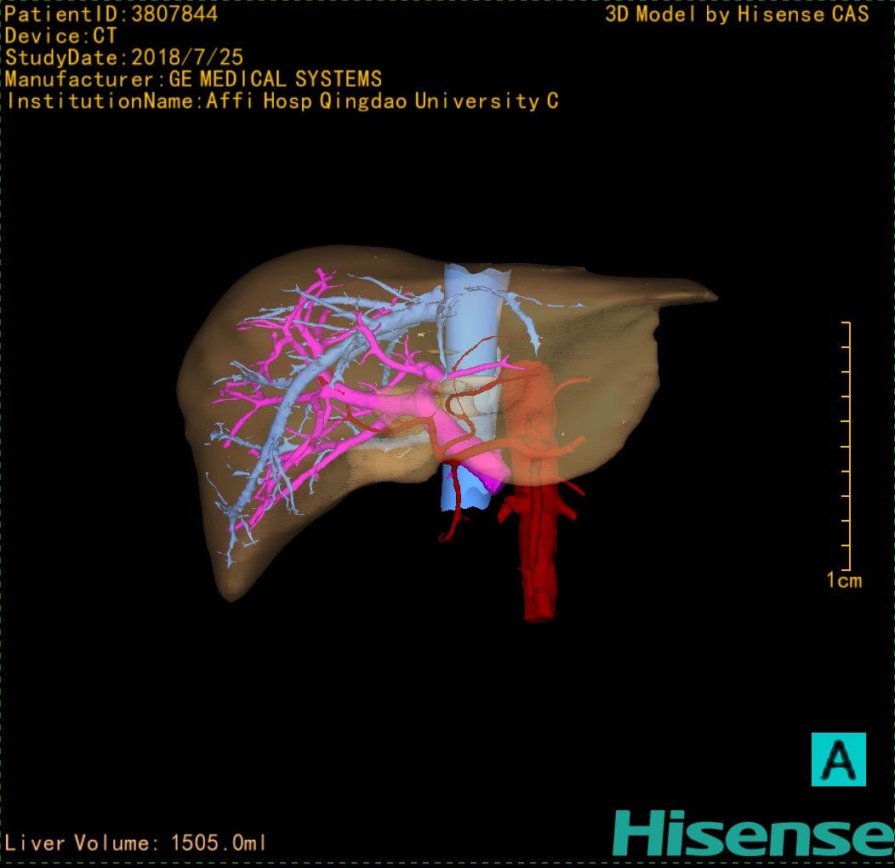Click the PatientID:3807844 text

(x=111, y=14)
